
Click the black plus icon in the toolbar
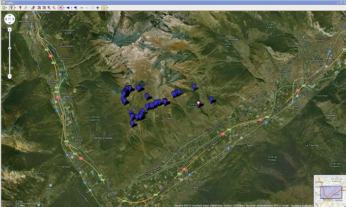pyautogui.click(x=98, y=8)
